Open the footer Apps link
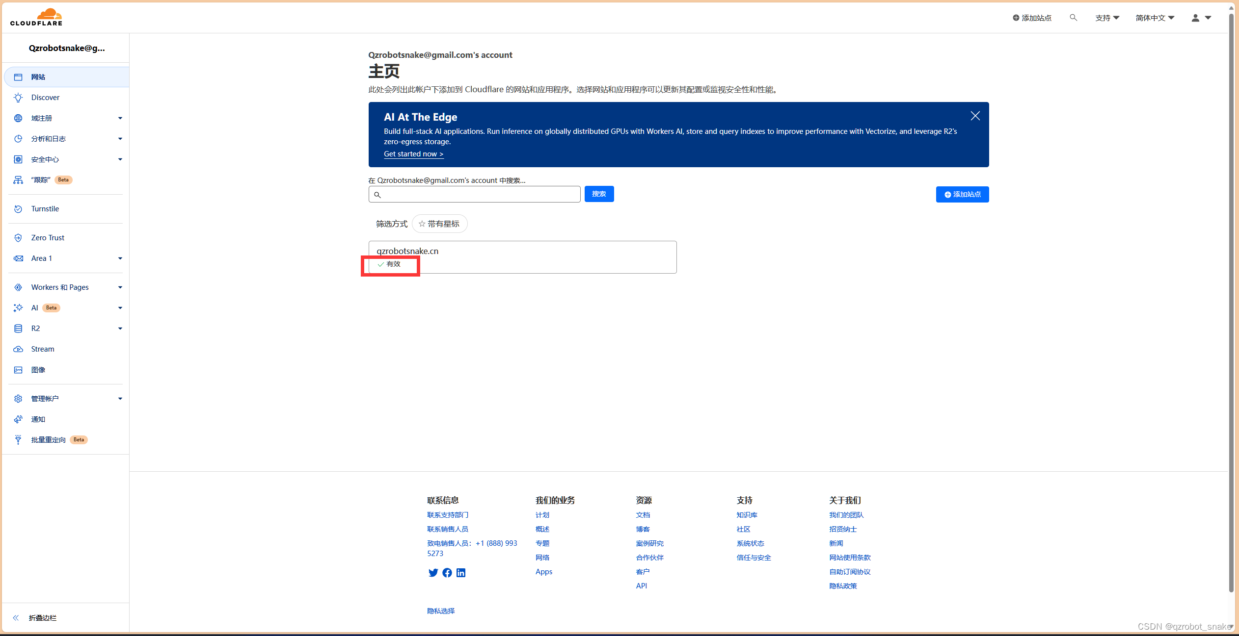1239x636 pixels. pos(544,572)
